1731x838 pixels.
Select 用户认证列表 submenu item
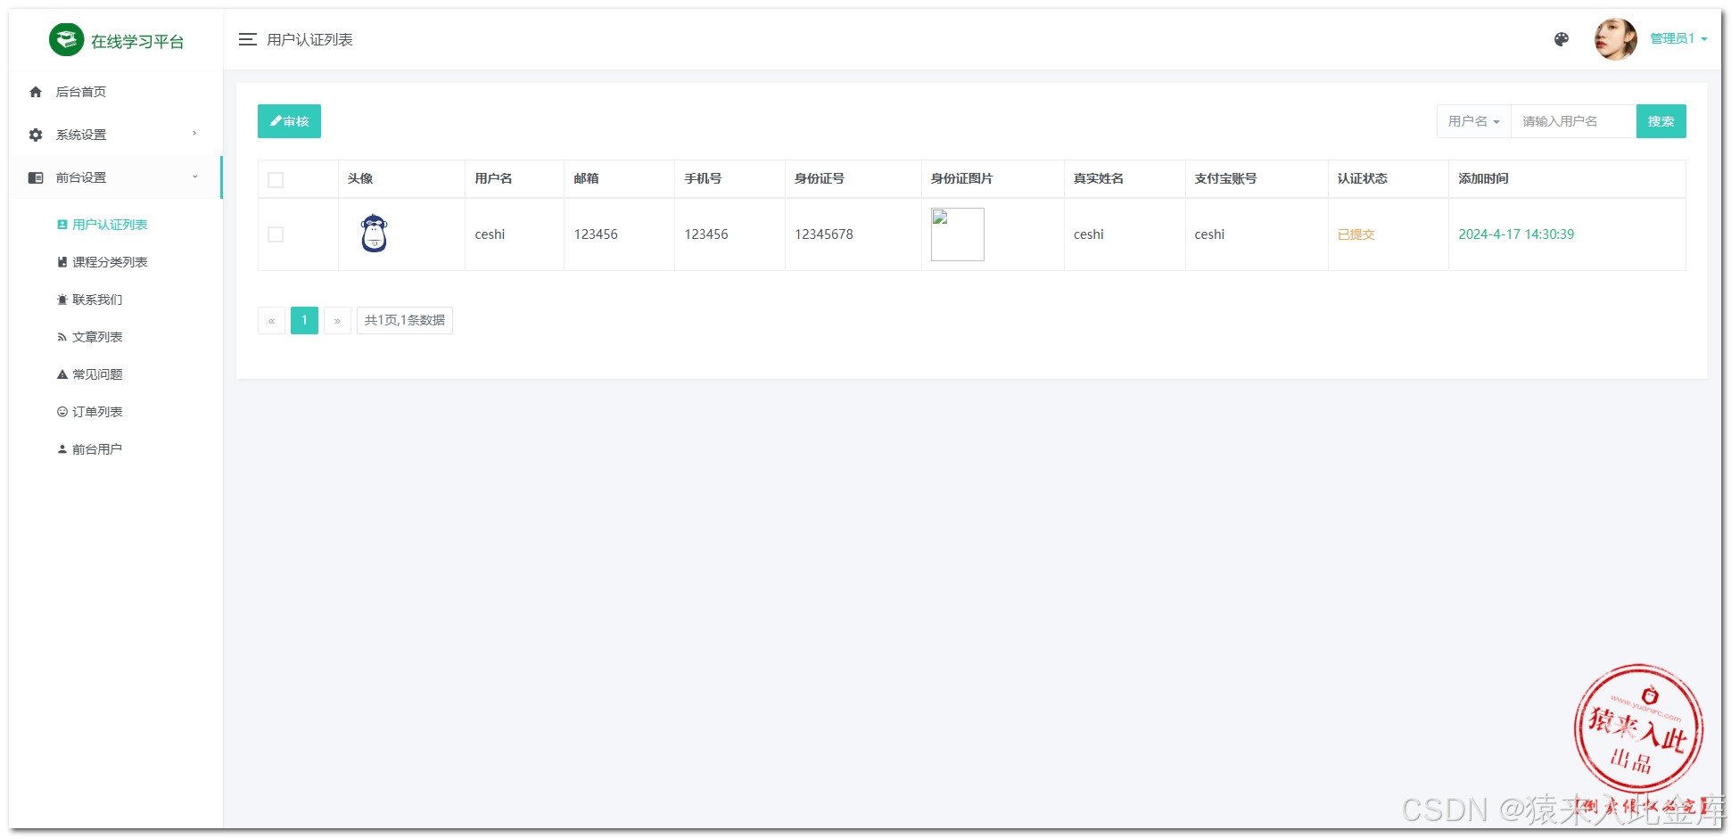110,225
